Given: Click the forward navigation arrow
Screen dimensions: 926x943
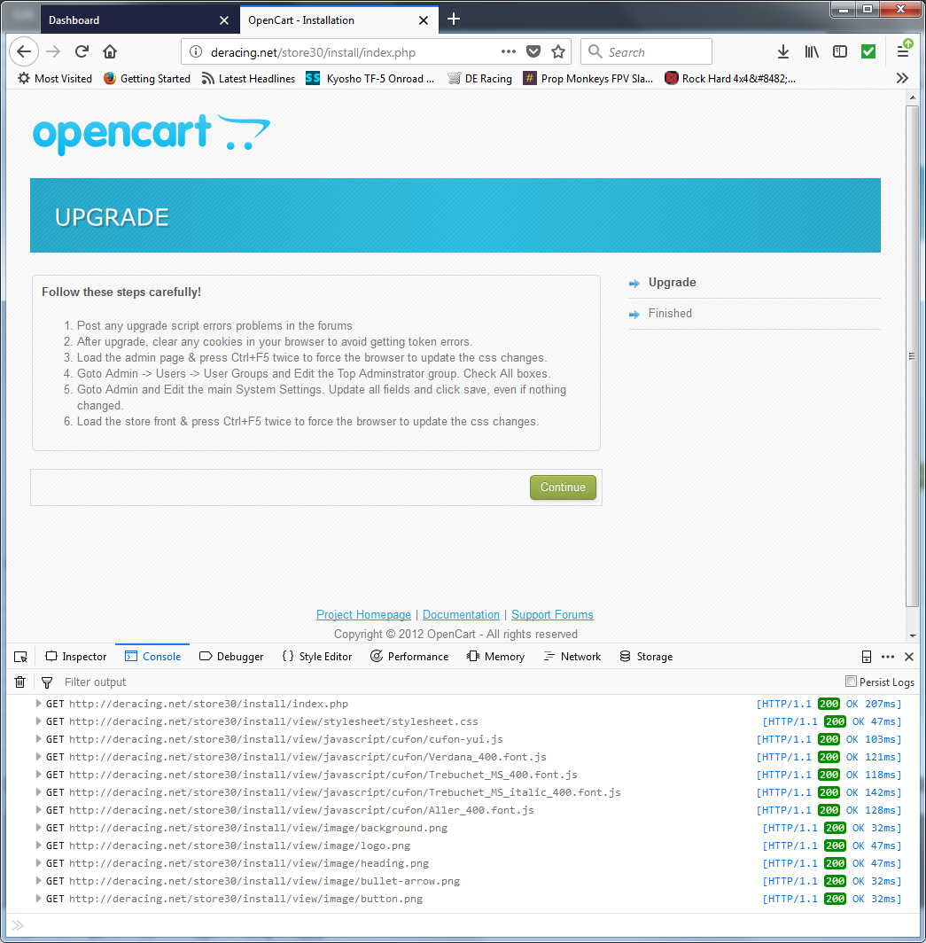Looking at the screenshot, I should (53, 51).
